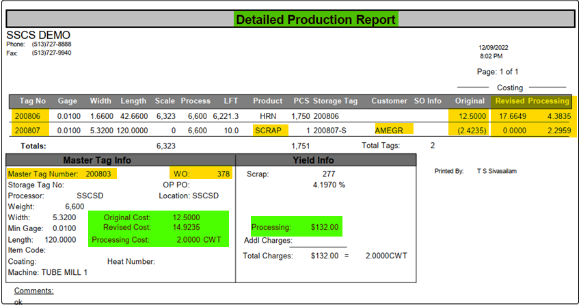
Task: Click the Process column header
Action: click(195, 101)
